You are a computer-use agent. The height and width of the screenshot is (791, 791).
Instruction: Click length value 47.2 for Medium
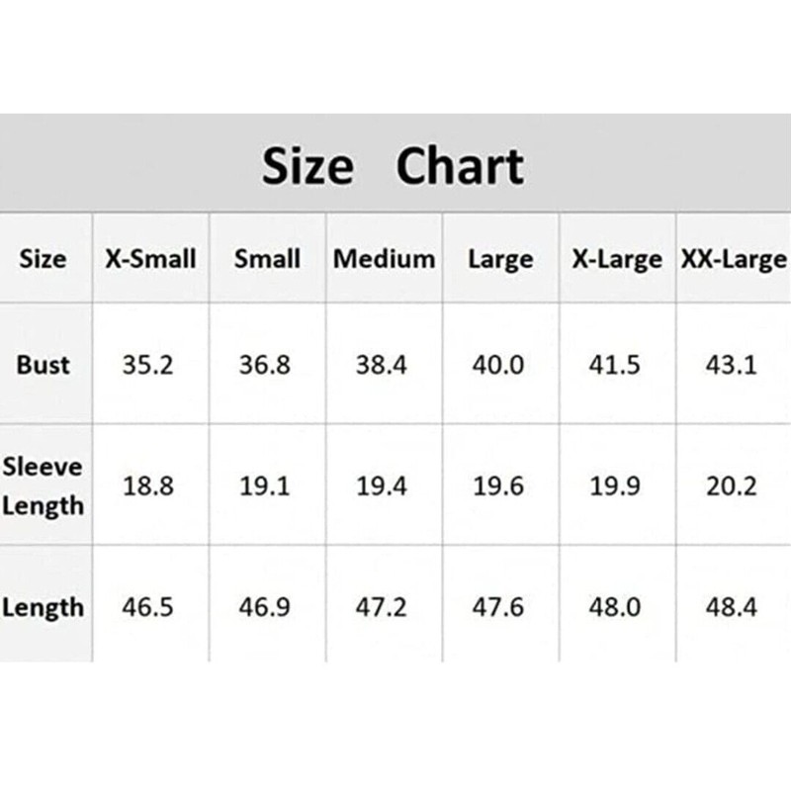point(381,607)
